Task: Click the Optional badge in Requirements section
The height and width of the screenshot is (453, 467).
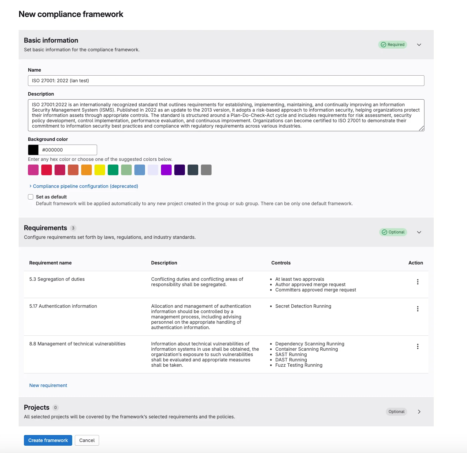Action: (393, 232)
